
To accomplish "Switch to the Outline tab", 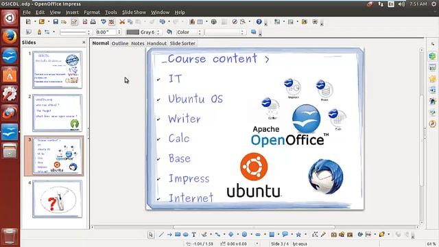I will tap(120, 43).
